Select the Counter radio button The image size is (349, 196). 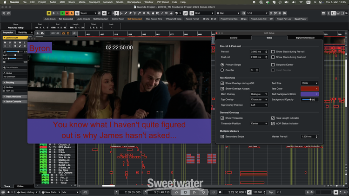click(x=222, y=70)
